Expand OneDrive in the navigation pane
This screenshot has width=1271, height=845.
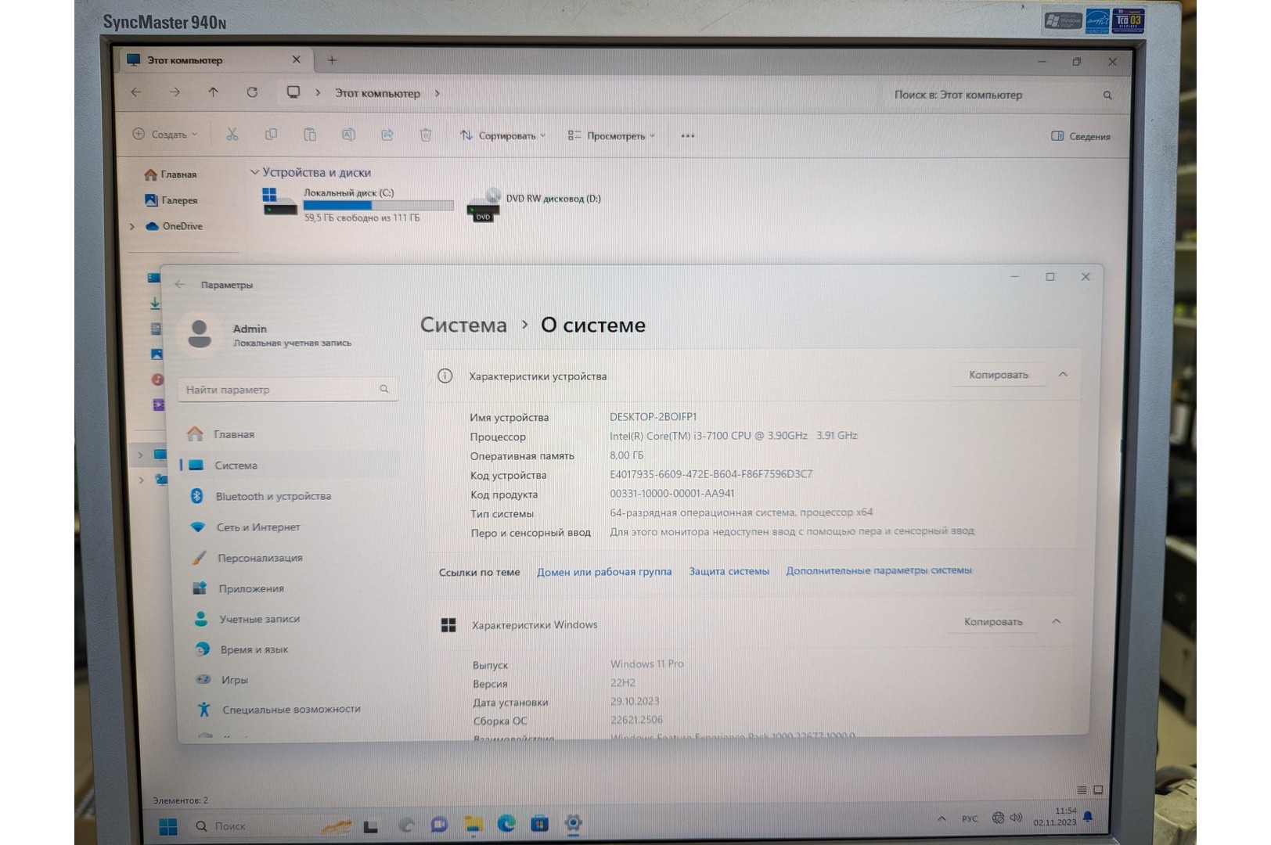point(132,226)
